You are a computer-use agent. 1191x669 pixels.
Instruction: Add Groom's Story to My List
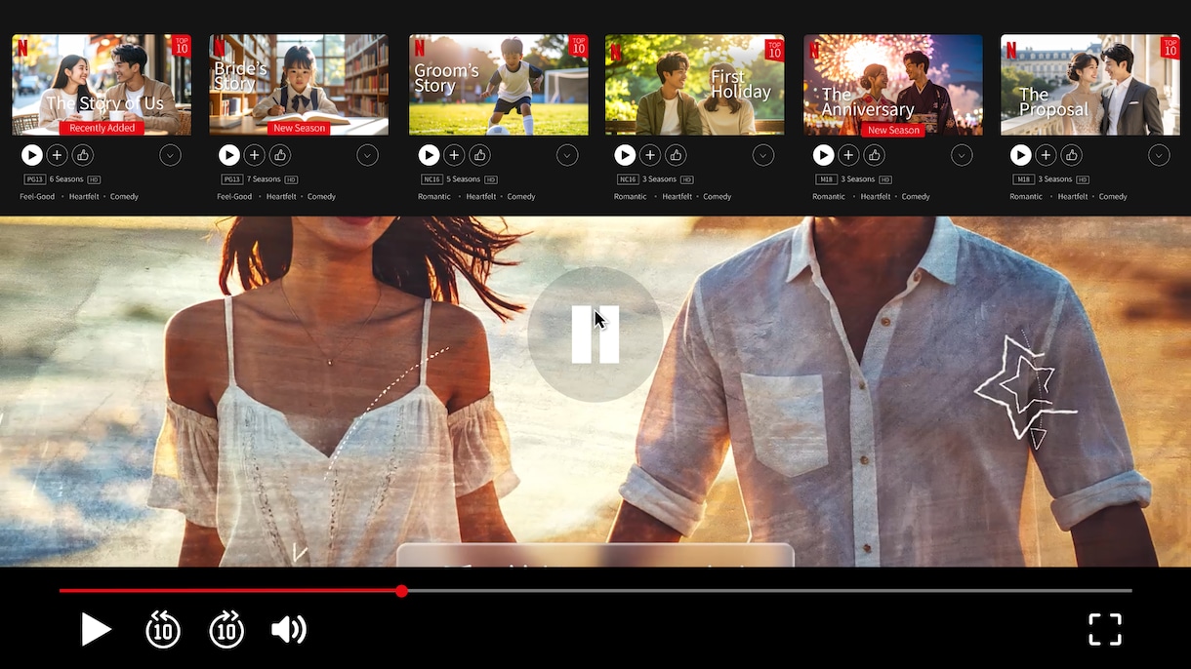click(x=454, y=155)
